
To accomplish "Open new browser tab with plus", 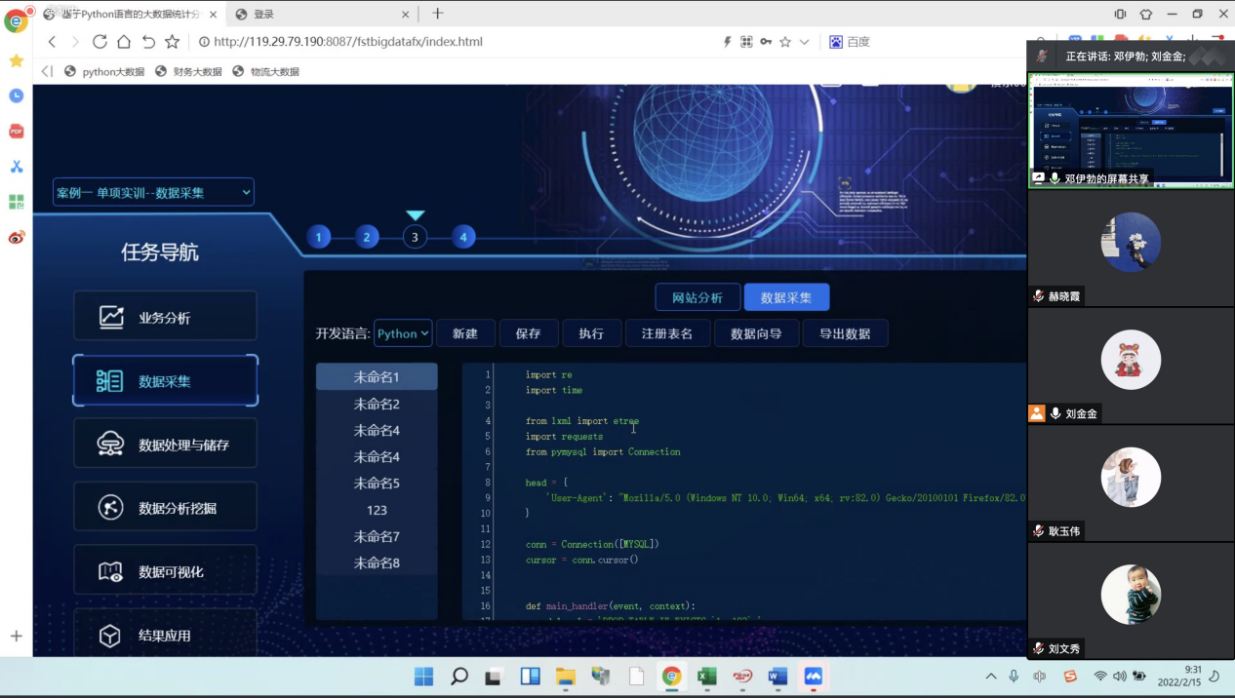I will tap(437, 14).
